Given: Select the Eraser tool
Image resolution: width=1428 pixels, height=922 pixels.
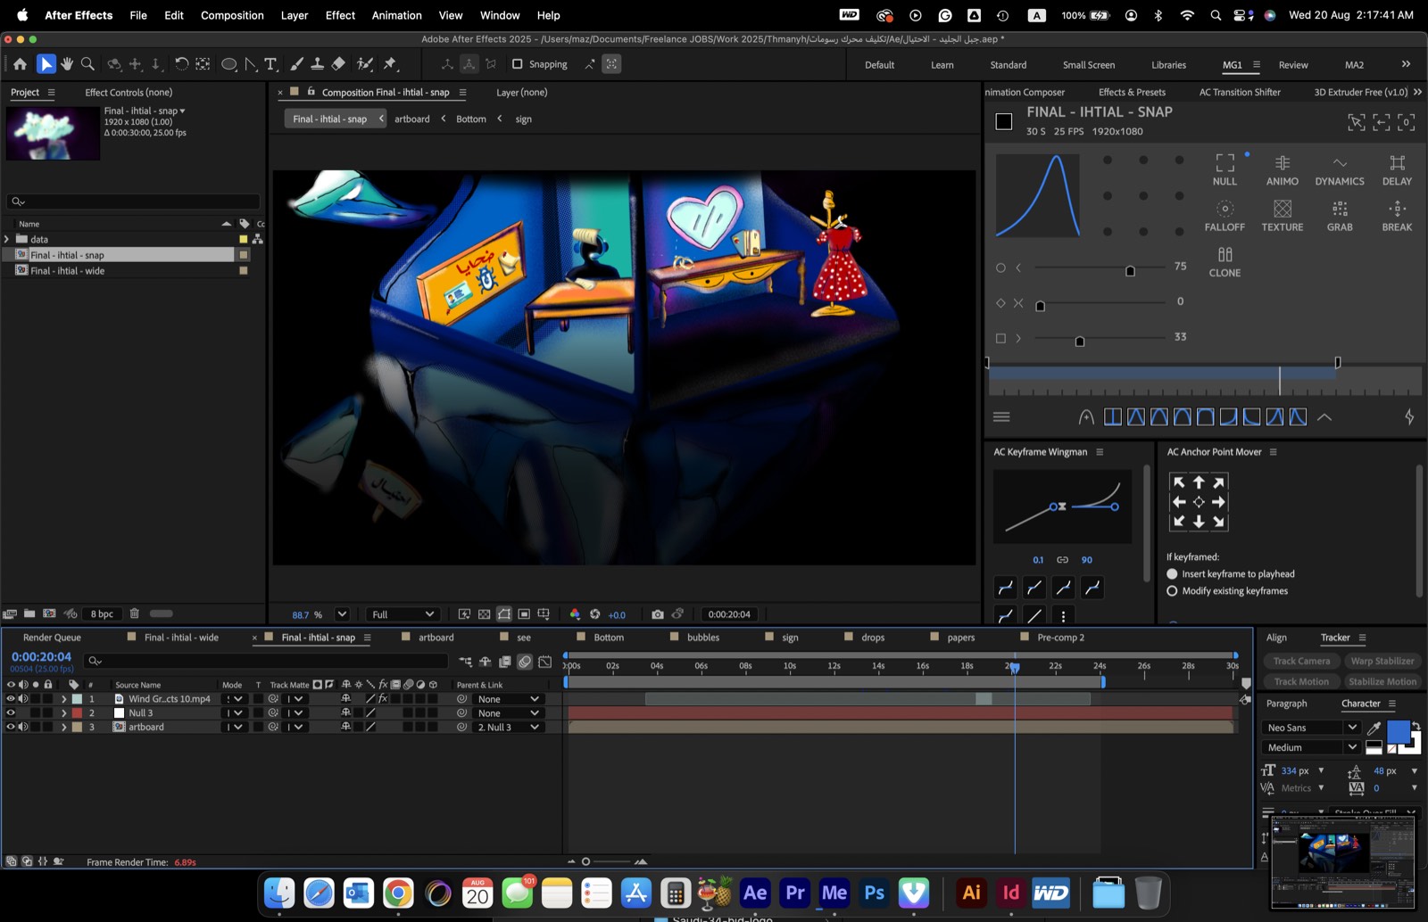Looking at the screenshot, I should (x=338, y=64).
